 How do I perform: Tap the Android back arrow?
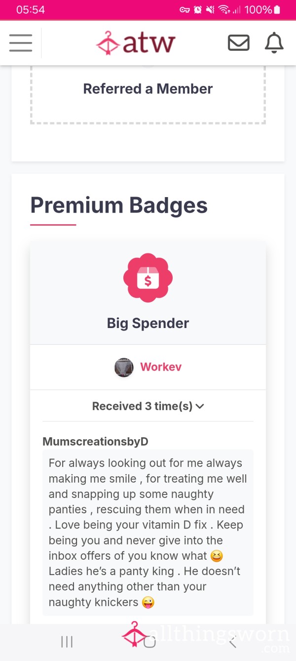(232, 642)
